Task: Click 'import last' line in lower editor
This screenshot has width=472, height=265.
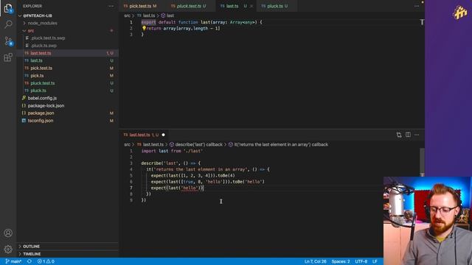Action: click(x=172, y=151)
